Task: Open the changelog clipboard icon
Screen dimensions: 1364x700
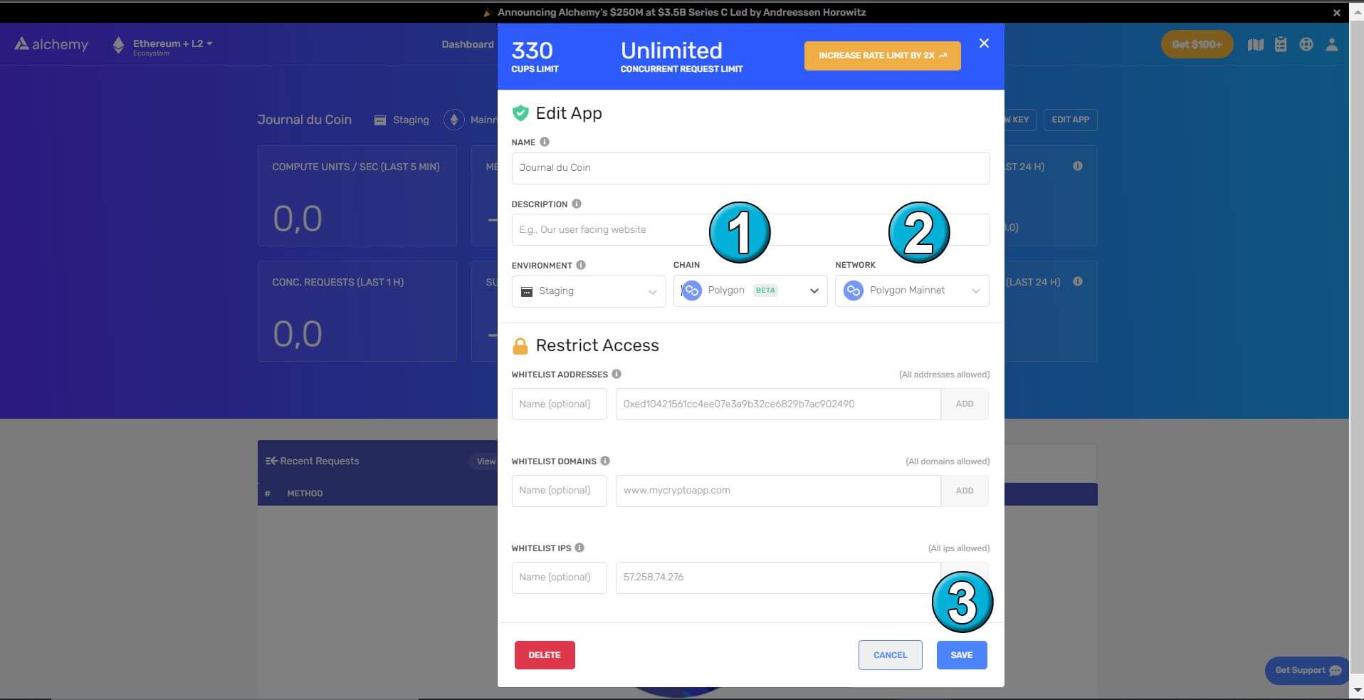Action: [x=1281, y=44]
